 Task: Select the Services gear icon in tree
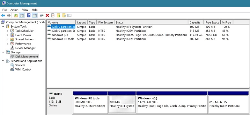[12, 65]
